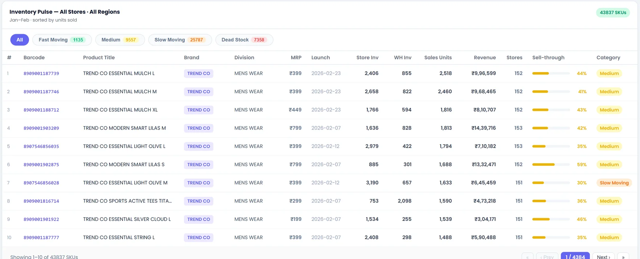Viewport: 640px width, 259px height.
Task: Click the 43837 SKUs badge
Action: (x=613, y=12)
